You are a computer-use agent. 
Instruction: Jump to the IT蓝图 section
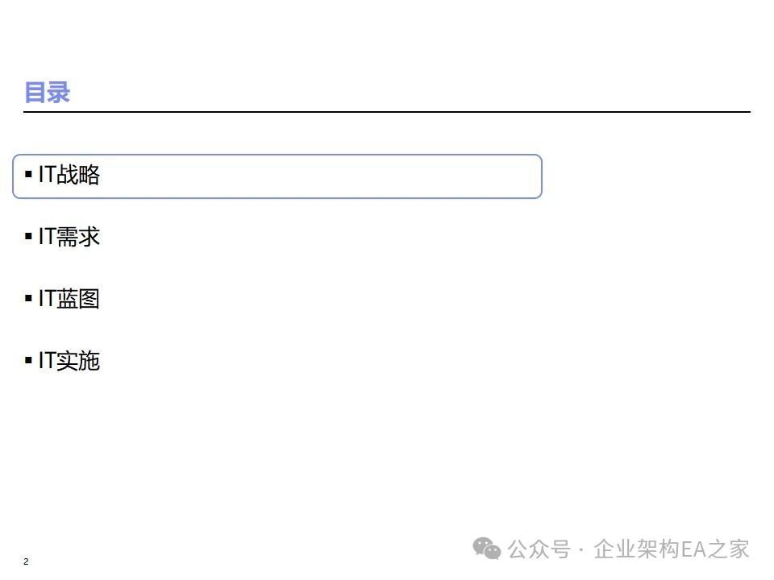click(x=69, y=299)
